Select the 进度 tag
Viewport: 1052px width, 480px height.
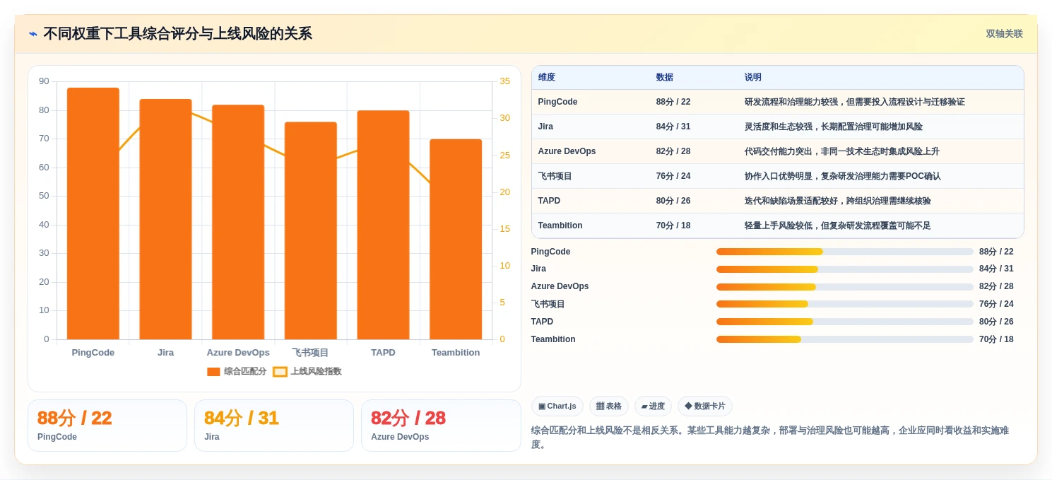tap(653, 406)
